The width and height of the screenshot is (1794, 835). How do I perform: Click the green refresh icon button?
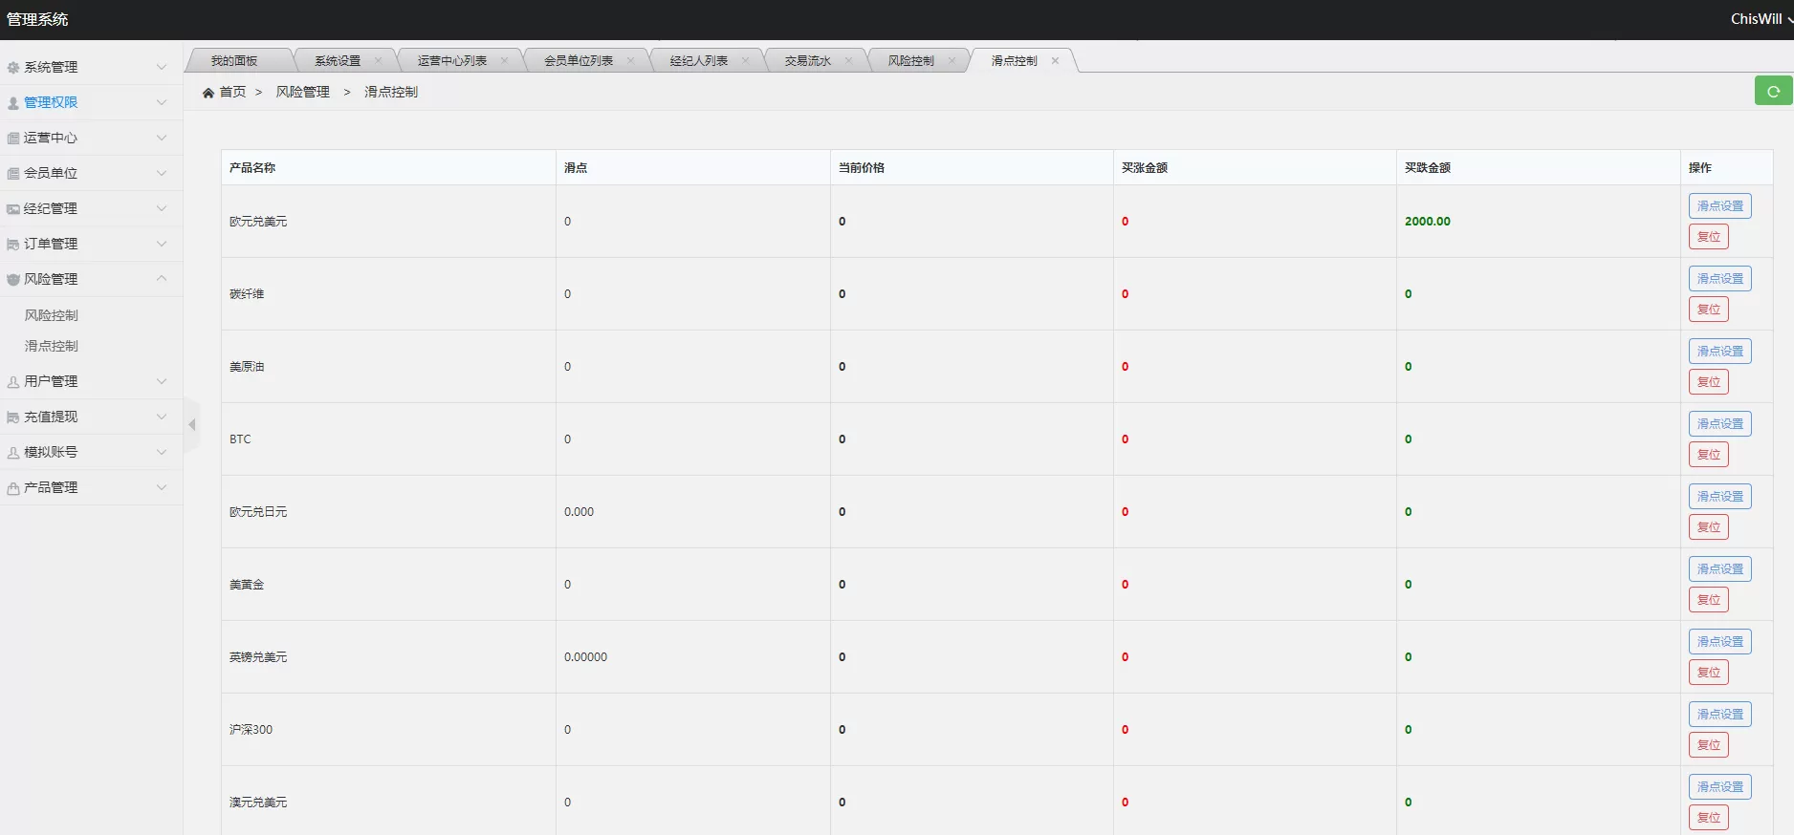point(1773,91)
